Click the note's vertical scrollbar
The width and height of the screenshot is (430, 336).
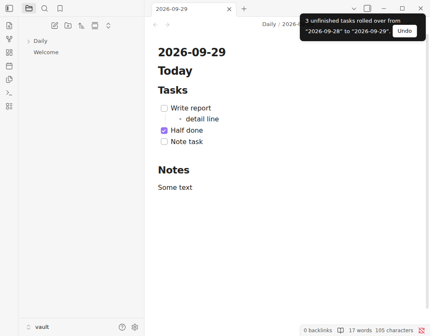pos(427,171)
